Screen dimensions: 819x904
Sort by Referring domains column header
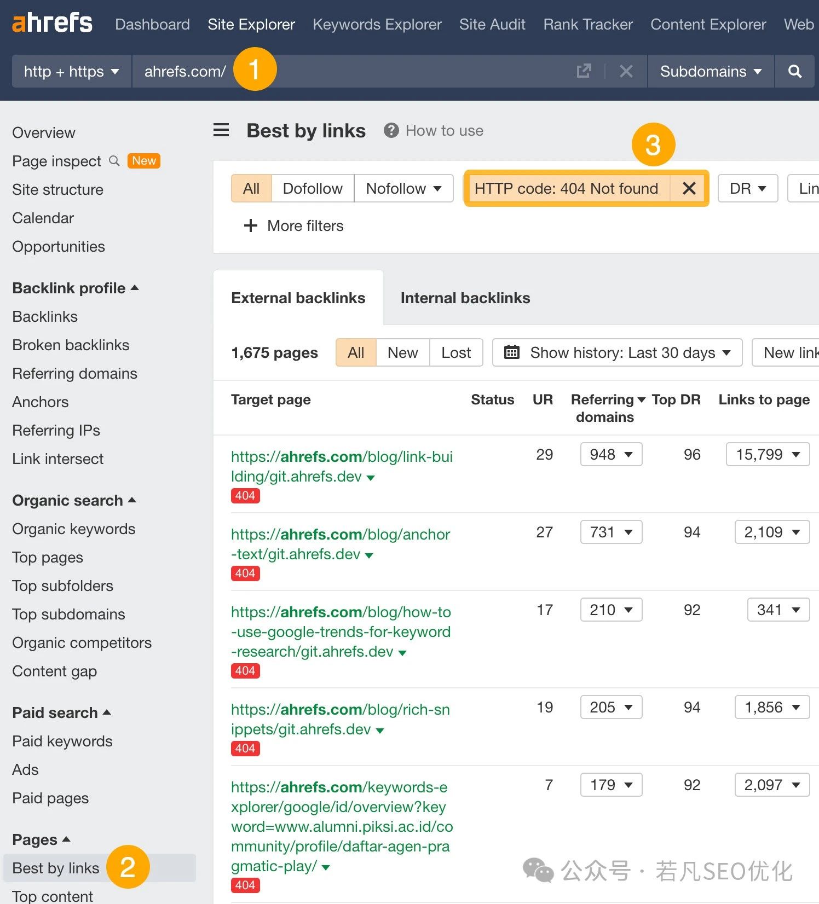coord(608,408)
